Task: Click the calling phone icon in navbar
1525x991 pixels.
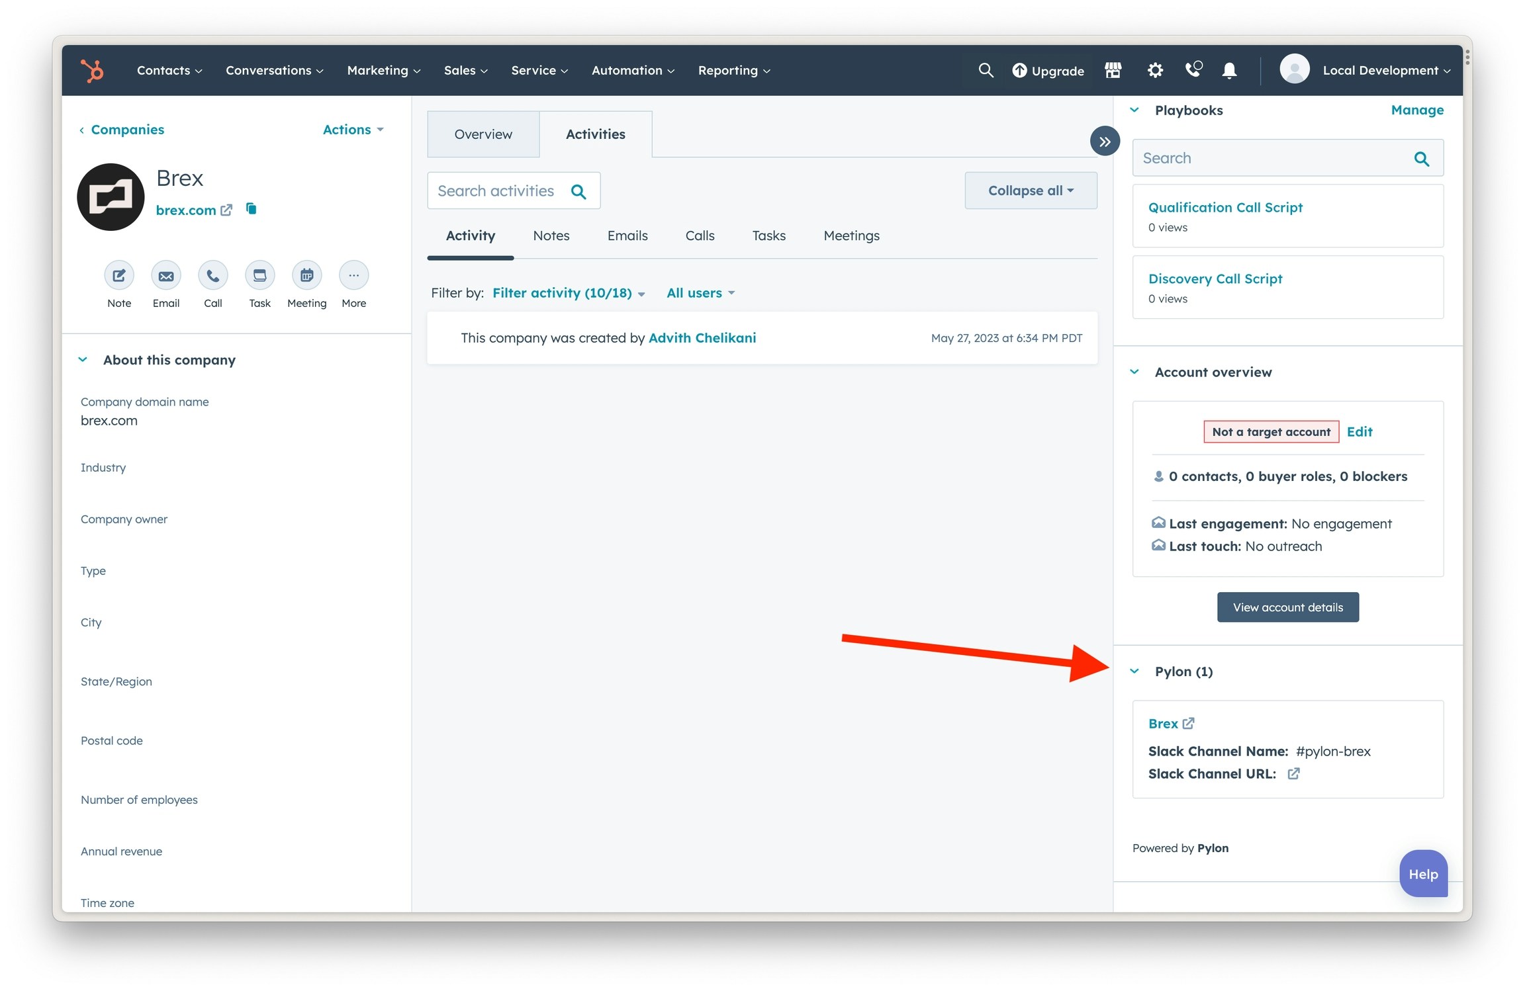Action: point(1193,69)
